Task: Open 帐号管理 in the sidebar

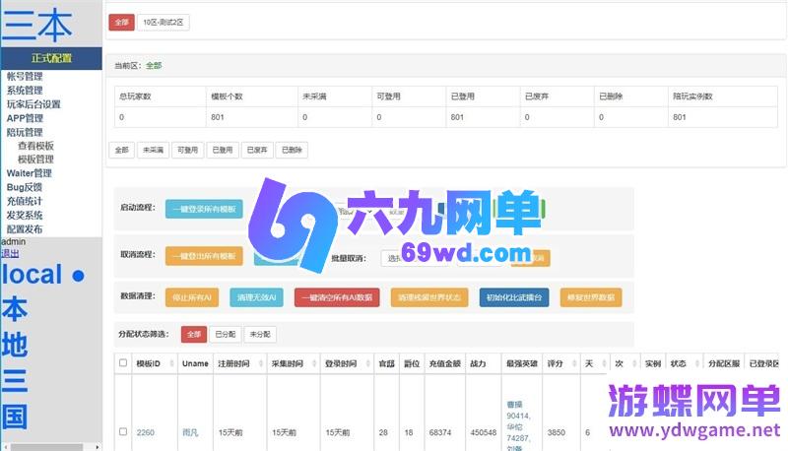Action: [25, 77]
